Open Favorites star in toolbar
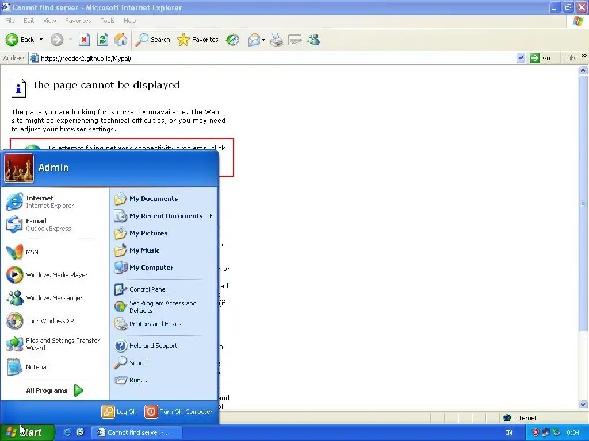589x441 pixels. point(198,40)
